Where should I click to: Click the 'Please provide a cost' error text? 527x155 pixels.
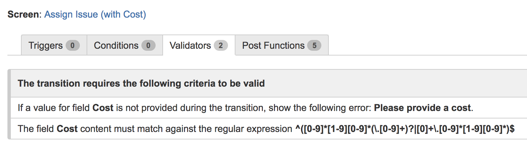(422, 108)
